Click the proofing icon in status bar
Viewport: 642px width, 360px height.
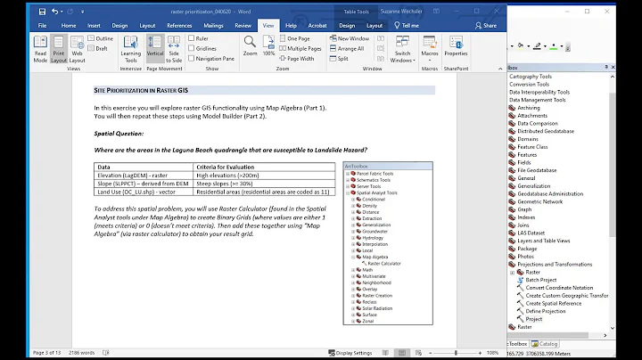pos(106,353)
